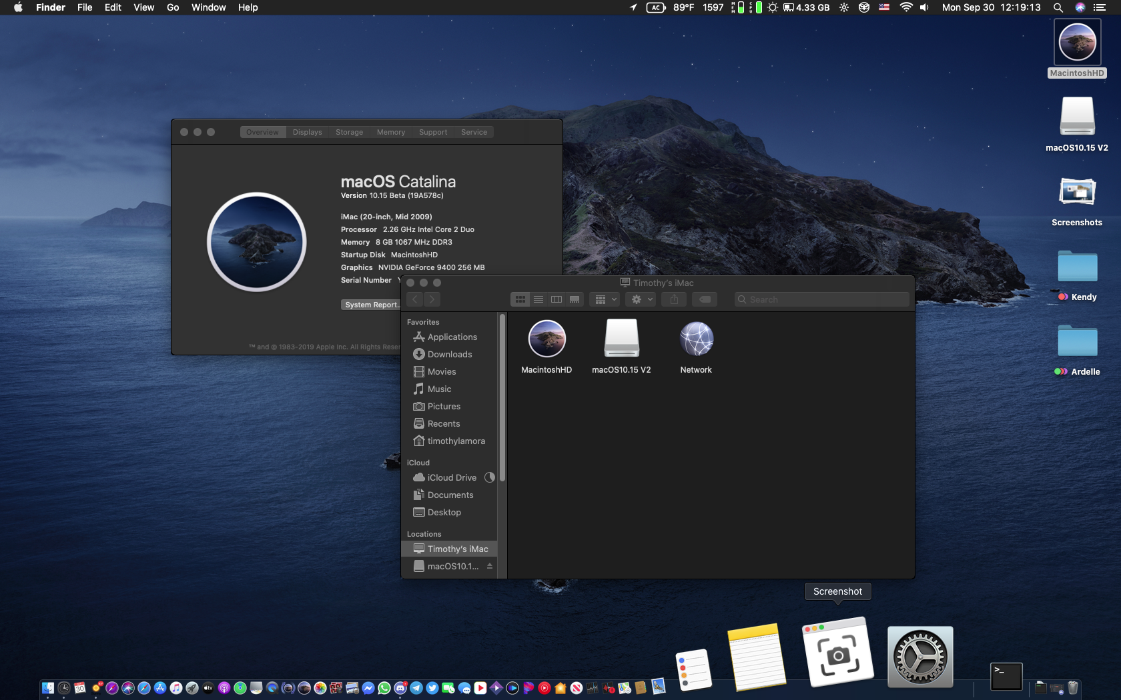Open System Preferences from the Dock
This screenshot has width=1121, height=700.
[920, 657]
